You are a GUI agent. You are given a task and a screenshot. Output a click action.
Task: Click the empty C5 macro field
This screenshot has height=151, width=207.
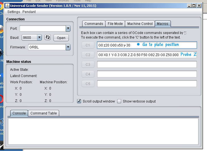147,84
